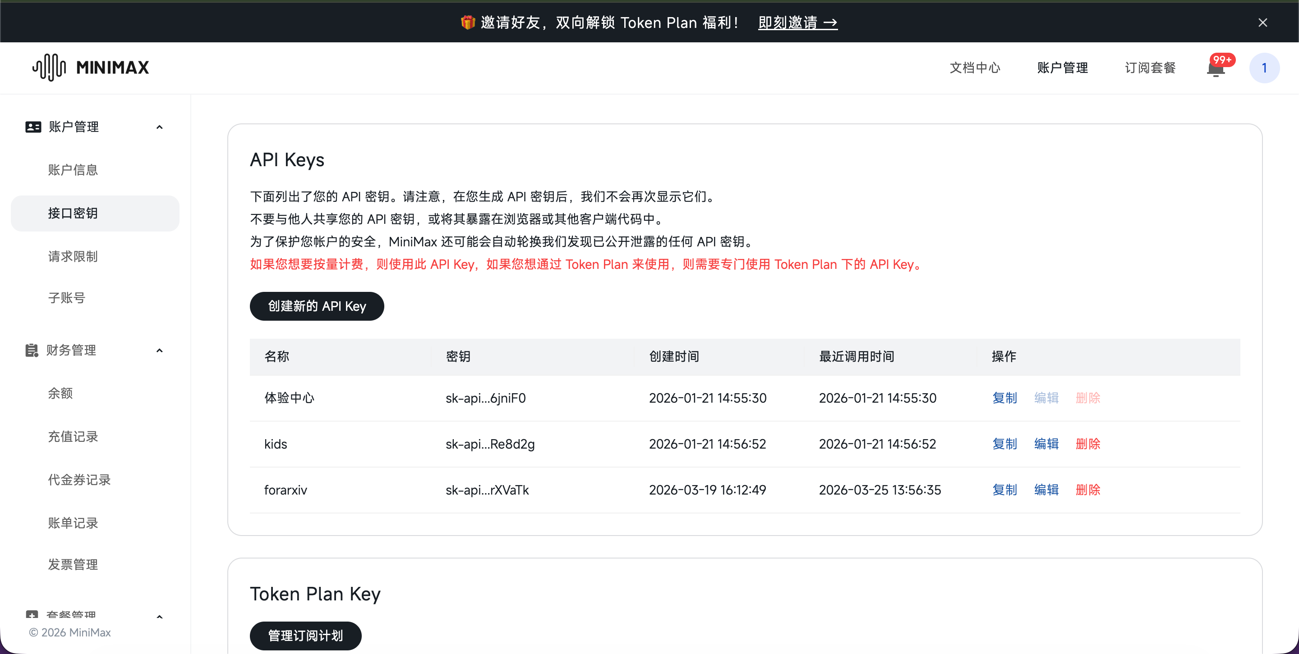Open 余额 under 财务管理
Viewport: 1299px width, 654px height.
[x=60, y=393]
